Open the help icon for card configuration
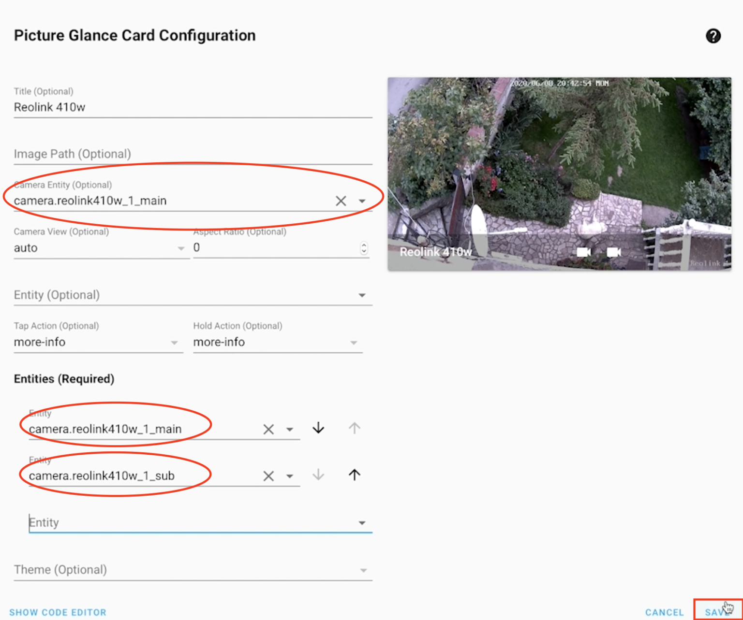 pos(713,36)
